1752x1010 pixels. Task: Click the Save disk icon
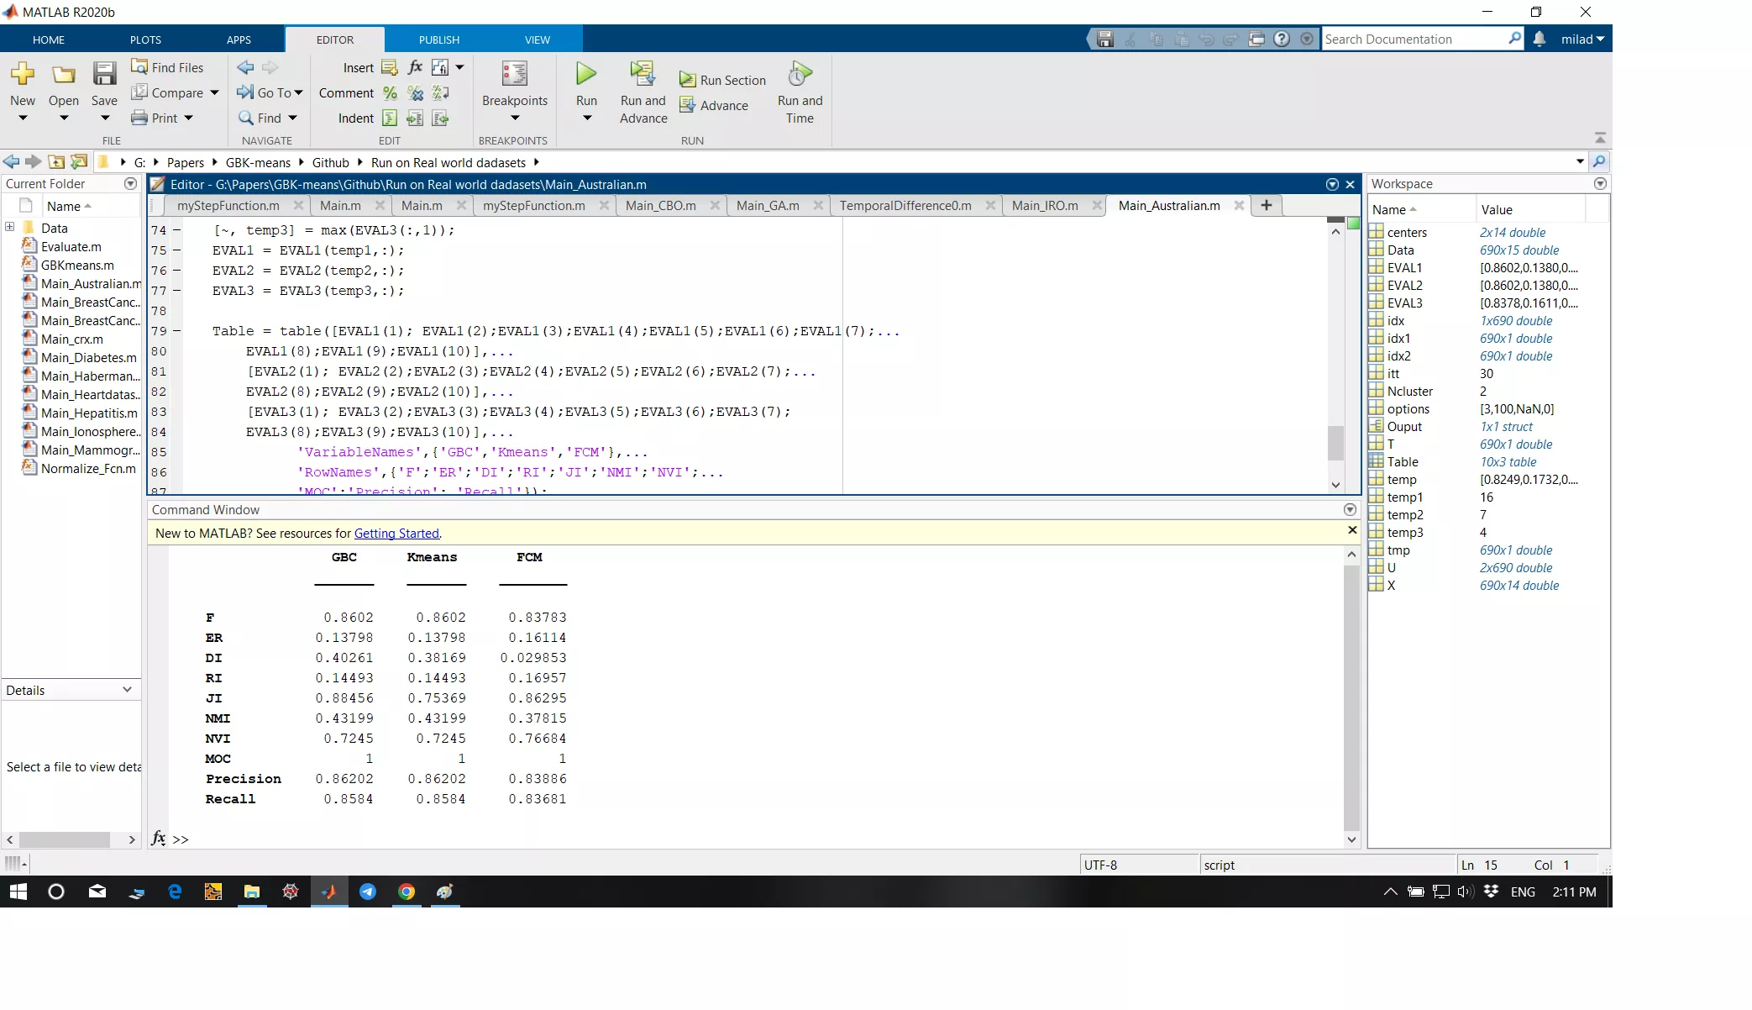(x=104, y=74)
